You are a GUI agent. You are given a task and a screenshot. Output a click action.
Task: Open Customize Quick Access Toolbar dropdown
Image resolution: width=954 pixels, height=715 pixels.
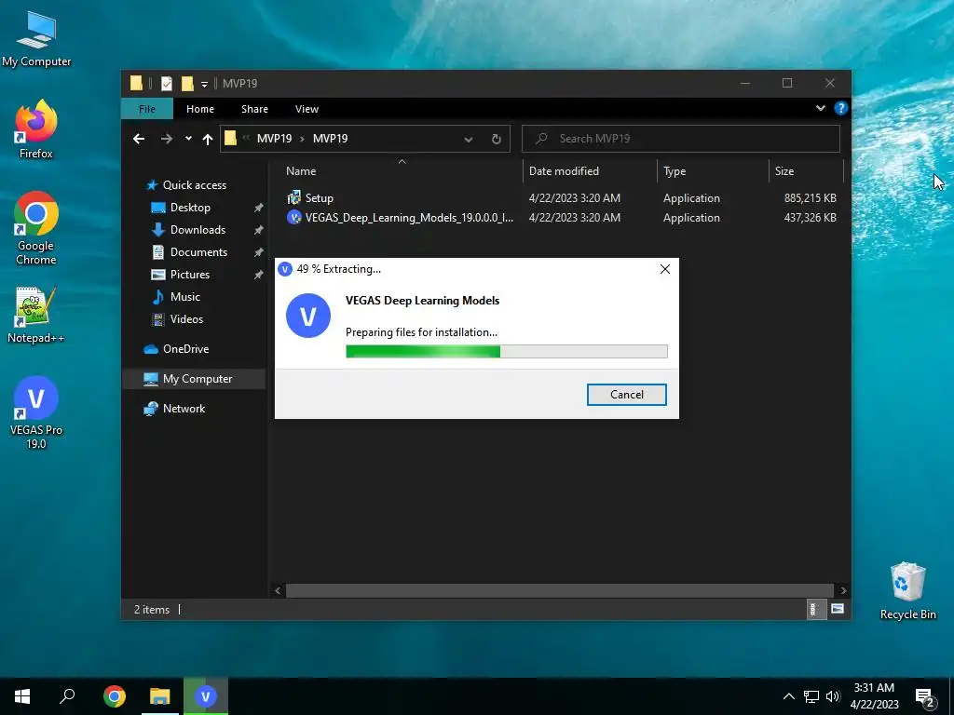(204, 84)
